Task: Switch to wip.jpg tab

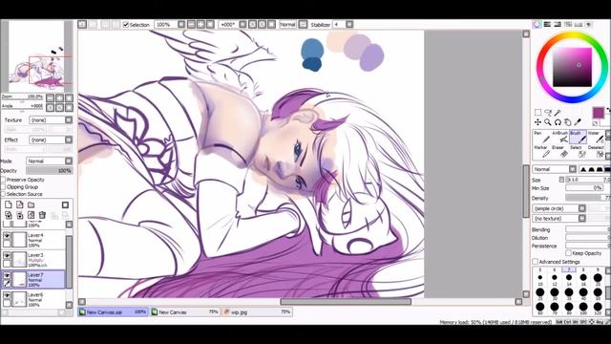Action: (257, 312)
